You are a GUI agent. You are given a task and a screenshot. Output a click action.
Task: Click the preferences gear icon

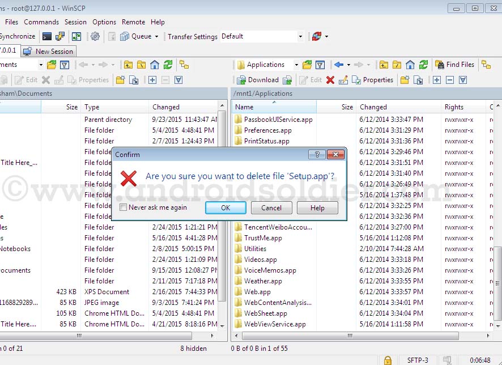[x=95, y=36]
